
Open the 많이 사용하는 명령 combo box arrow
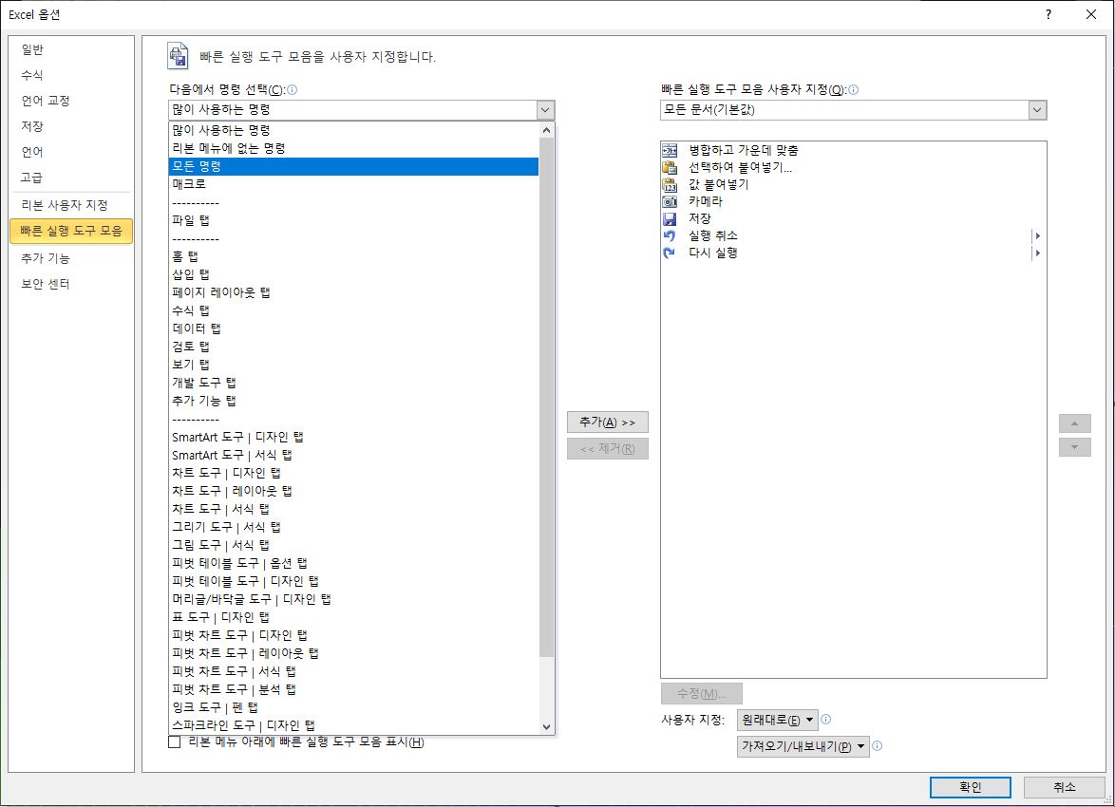[545, 109]
